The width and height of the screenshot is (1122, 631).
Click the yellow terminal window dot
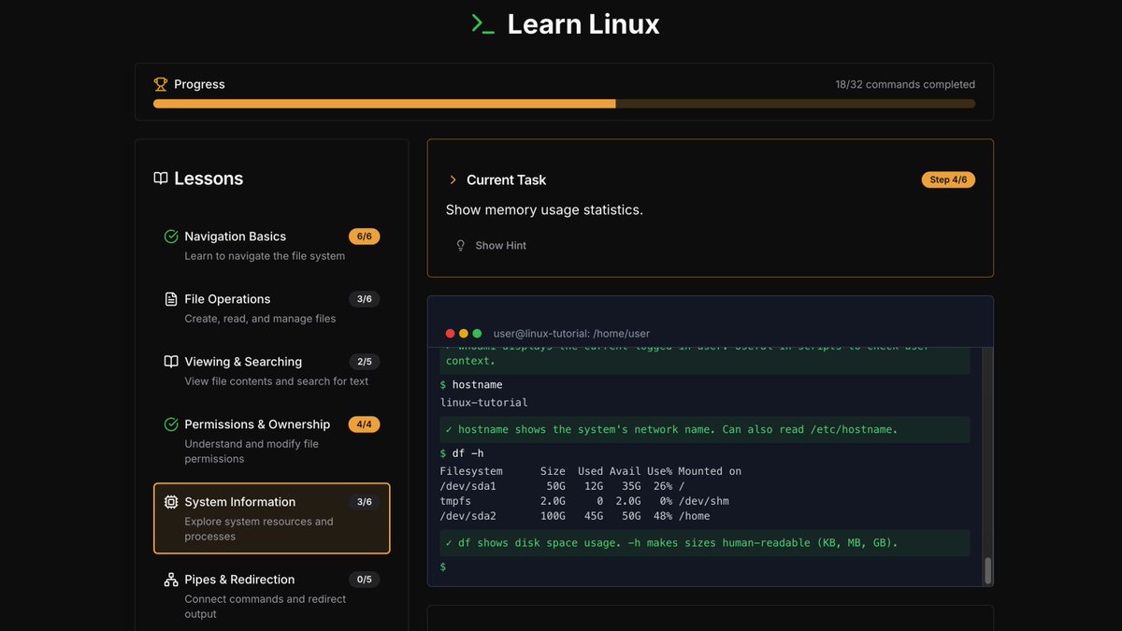click(464, 334)
